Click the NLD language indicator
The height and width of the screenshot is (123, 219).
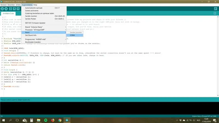pos(198,120)
